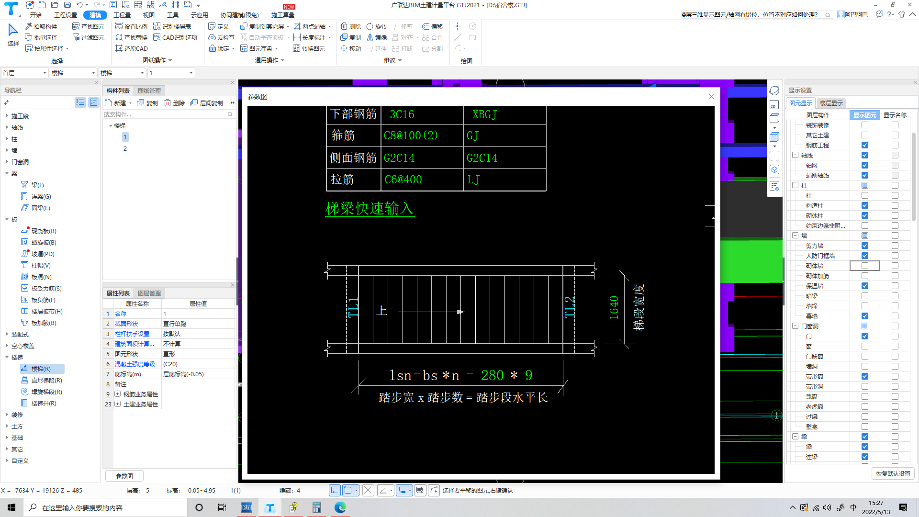Screen dimensions: 919x517
Task: Open the 工程设置 ribbon tab
Action: [66, 15]
